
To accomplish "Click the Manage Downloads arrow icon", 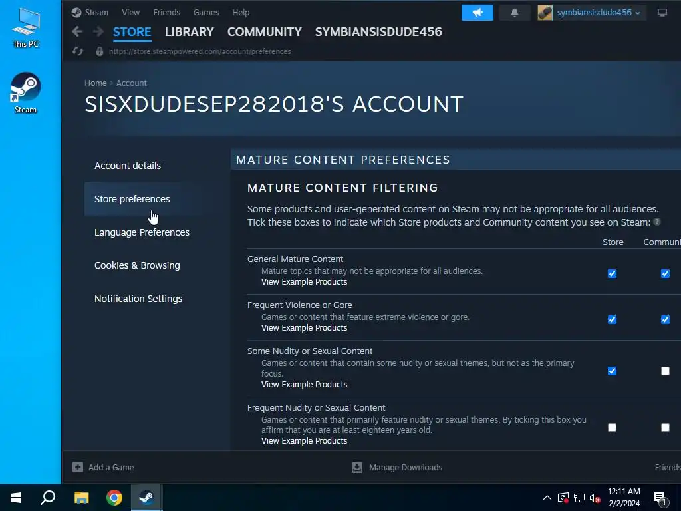I will click(x=357, y=468).
